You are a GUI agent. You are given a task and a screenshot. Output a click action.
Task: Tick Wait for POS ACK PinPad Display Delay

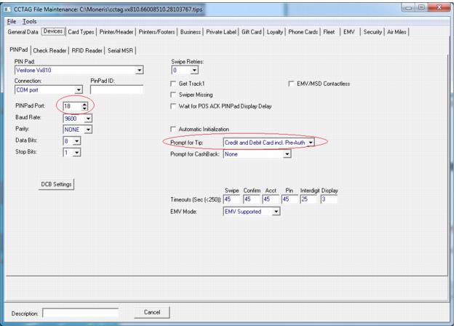[173, 106]
